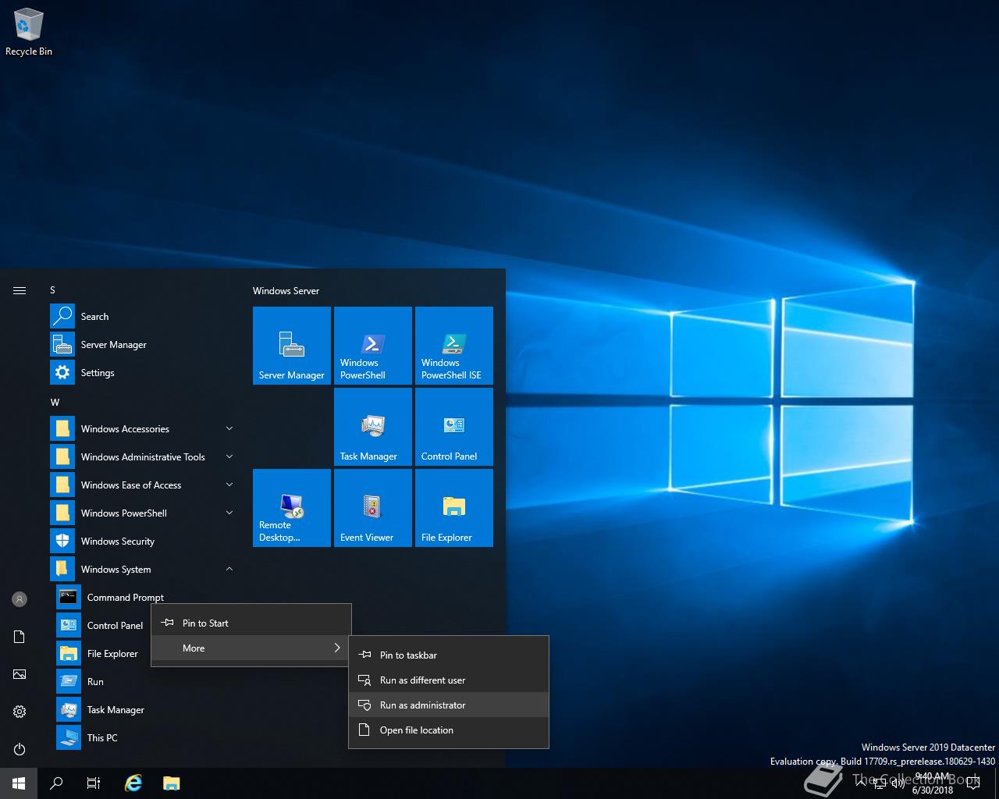Open Task View on the taskbar

94,783
